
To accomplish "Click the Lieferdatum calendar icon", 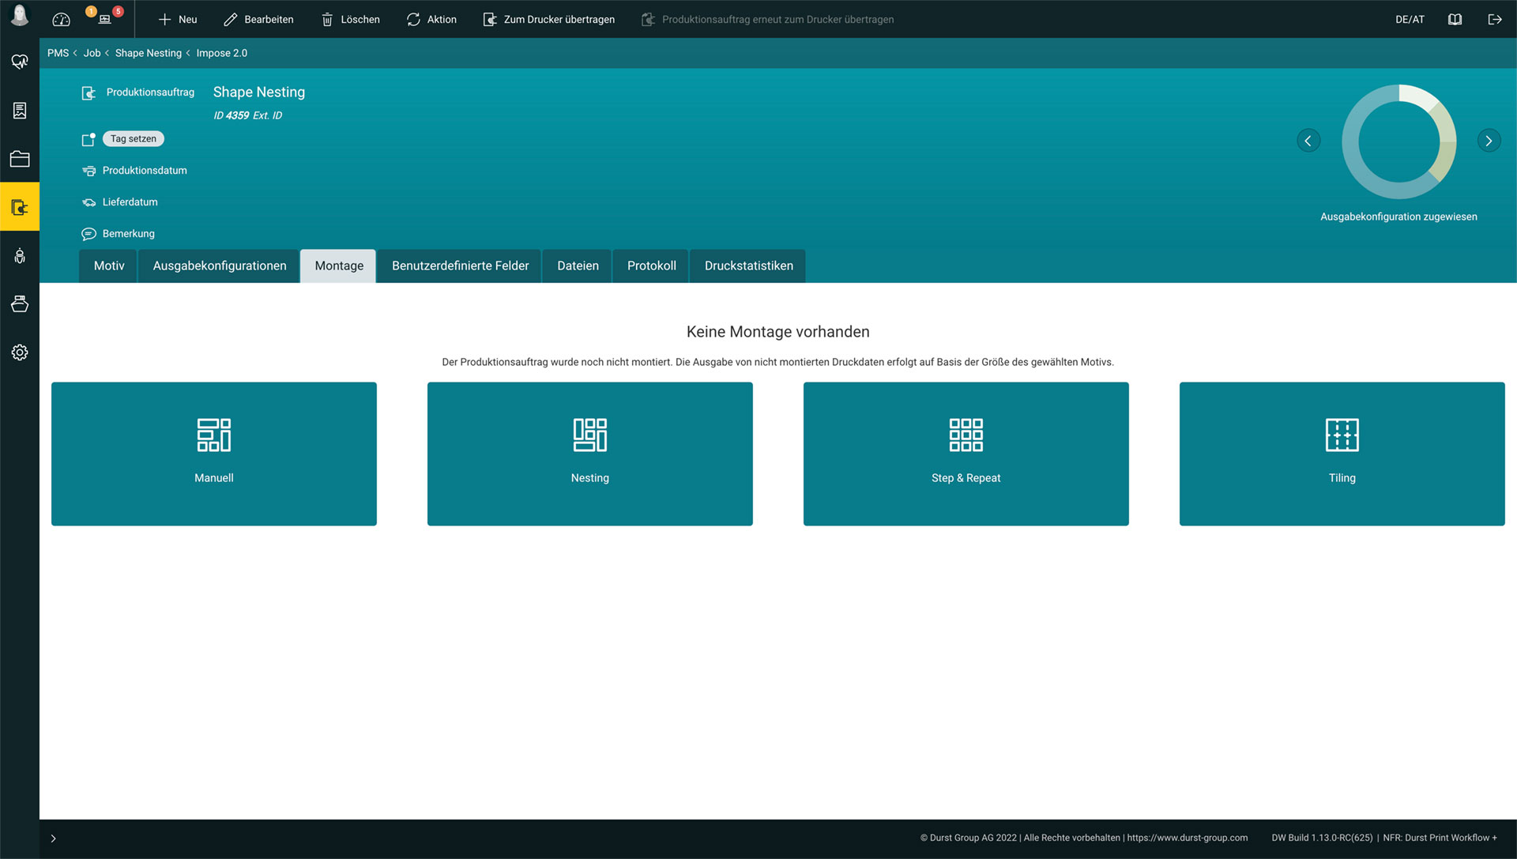I will 86,202.
